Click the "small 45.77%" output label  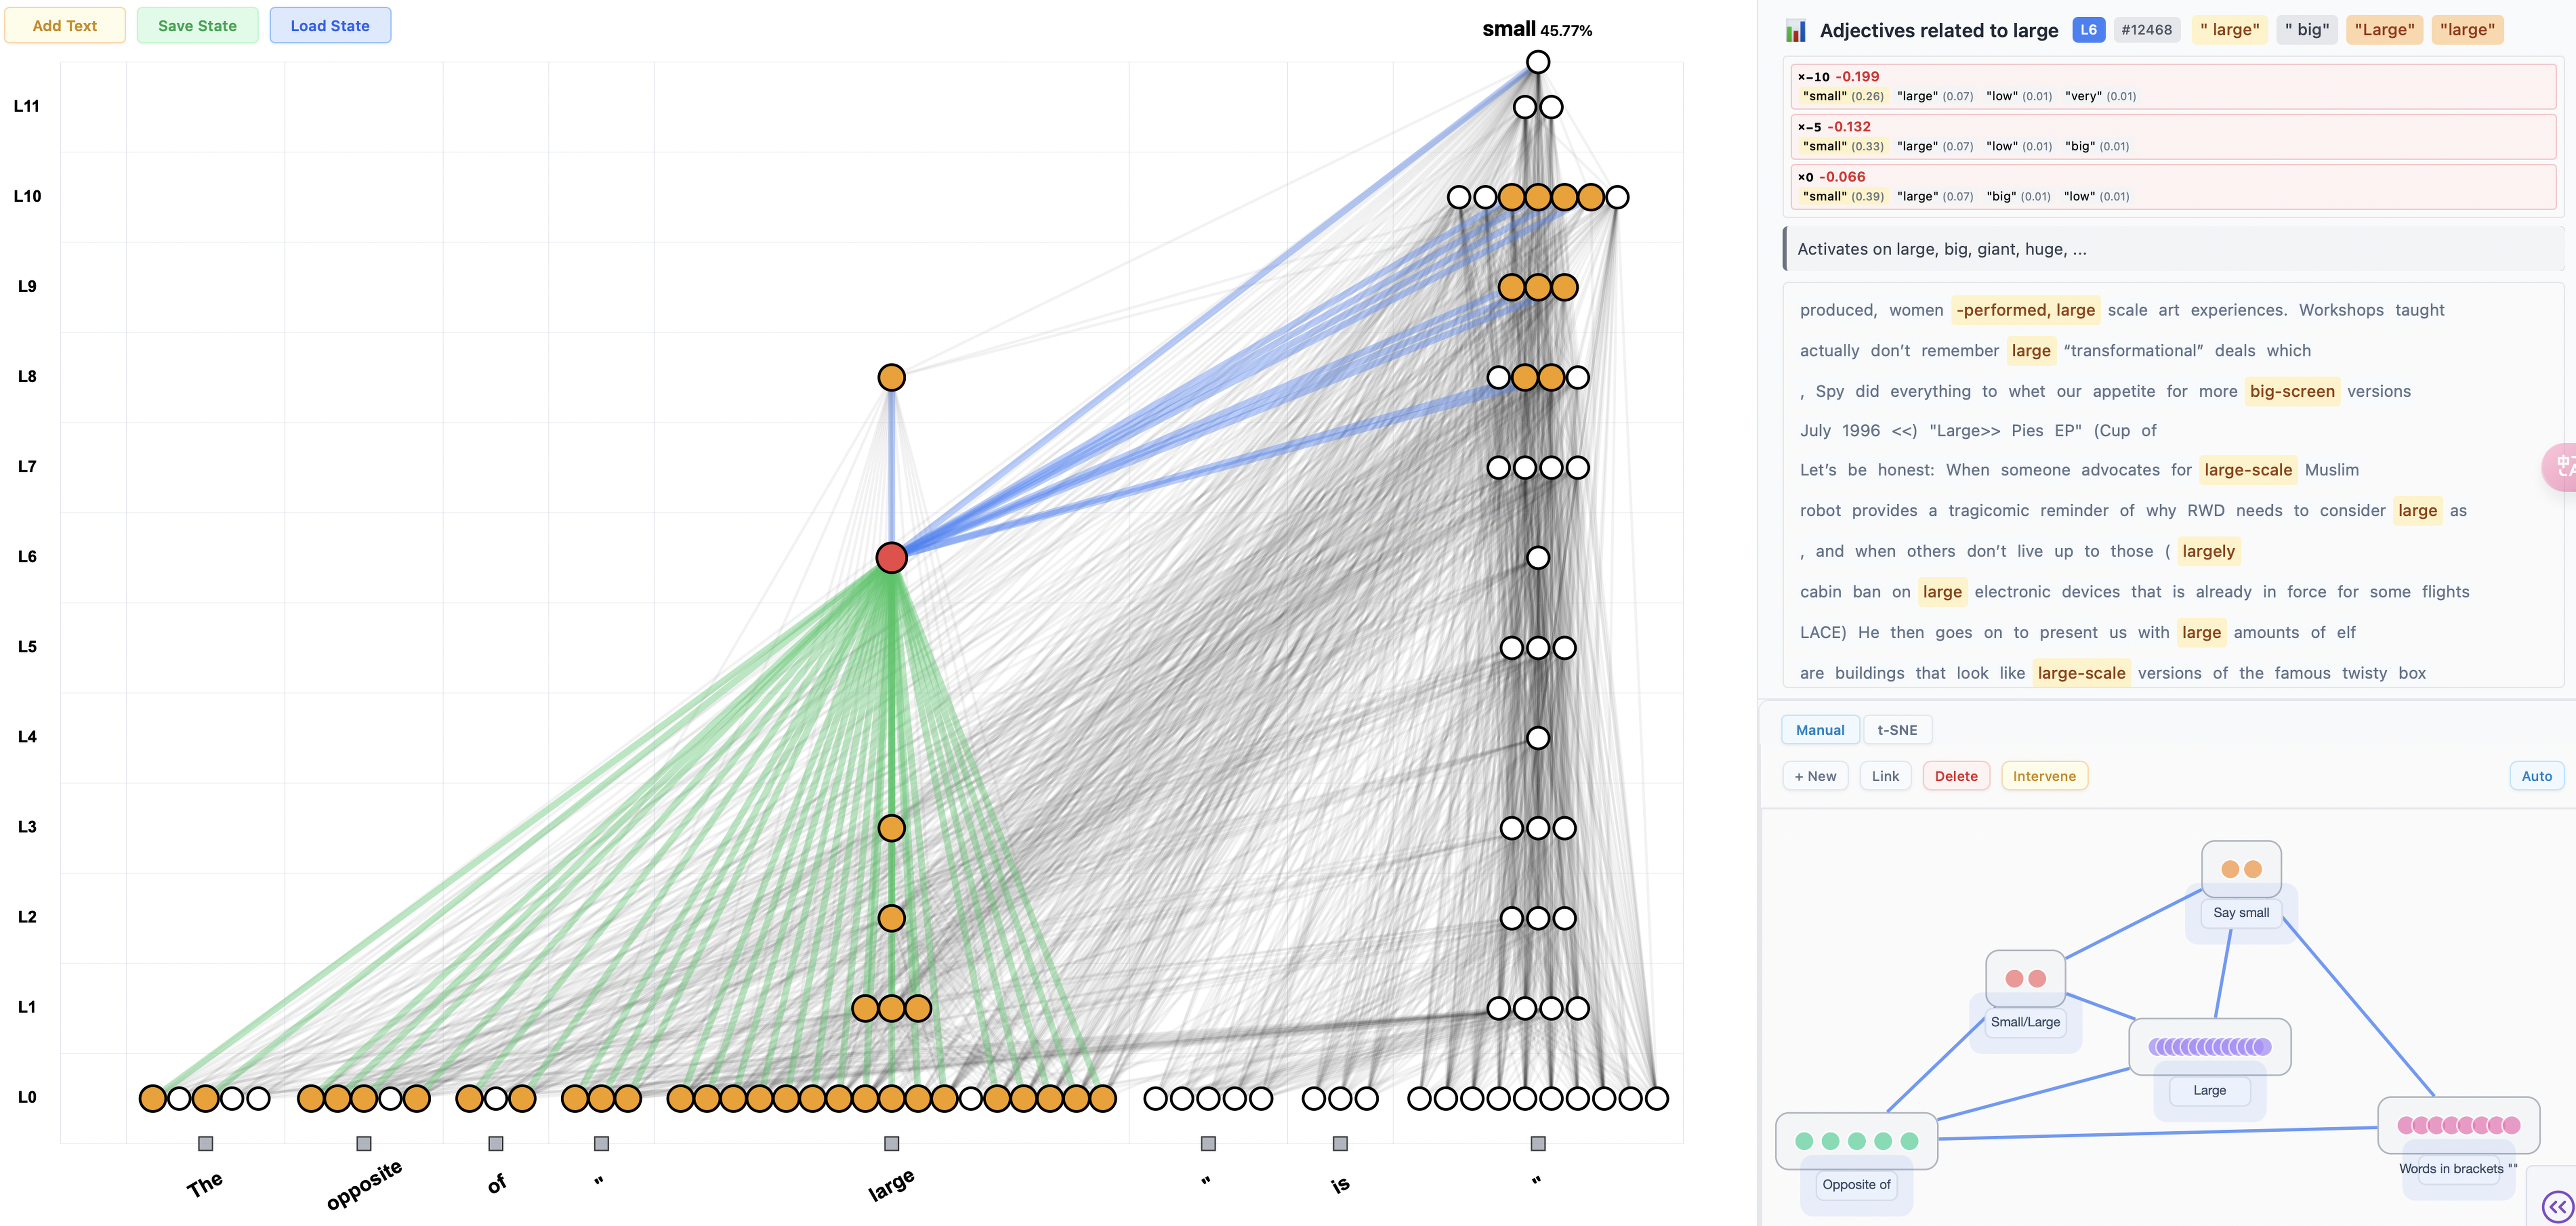click(x=1537, y=29)
